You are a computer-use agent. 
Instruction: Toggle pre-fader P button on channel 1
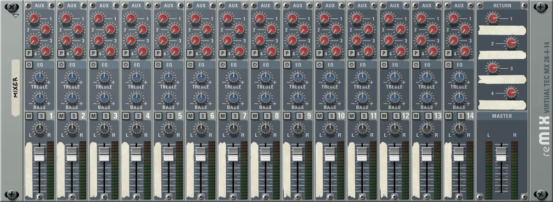(x=29, y=52)
